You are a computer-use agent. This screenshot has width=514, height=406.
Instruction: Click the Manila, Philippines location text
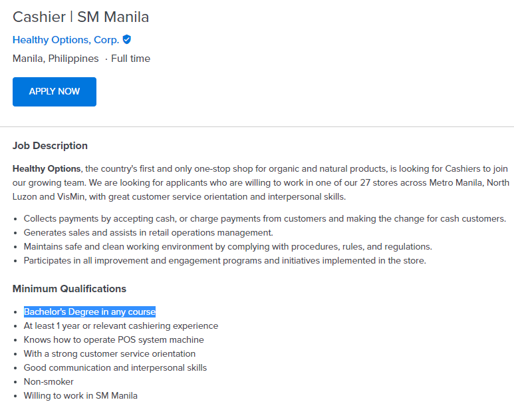55,59
